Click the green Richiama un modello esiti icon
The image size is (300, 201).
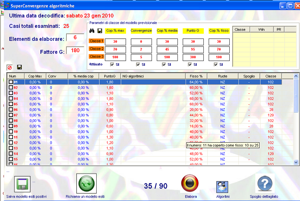pos(86,184)
